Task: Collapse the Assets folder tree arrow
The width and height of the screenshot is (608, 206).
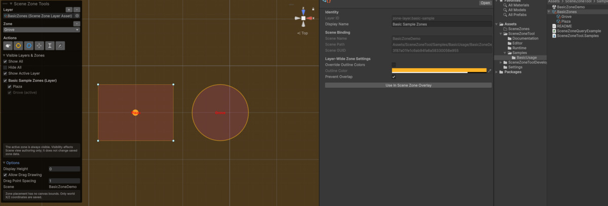Action: [497, 24]
